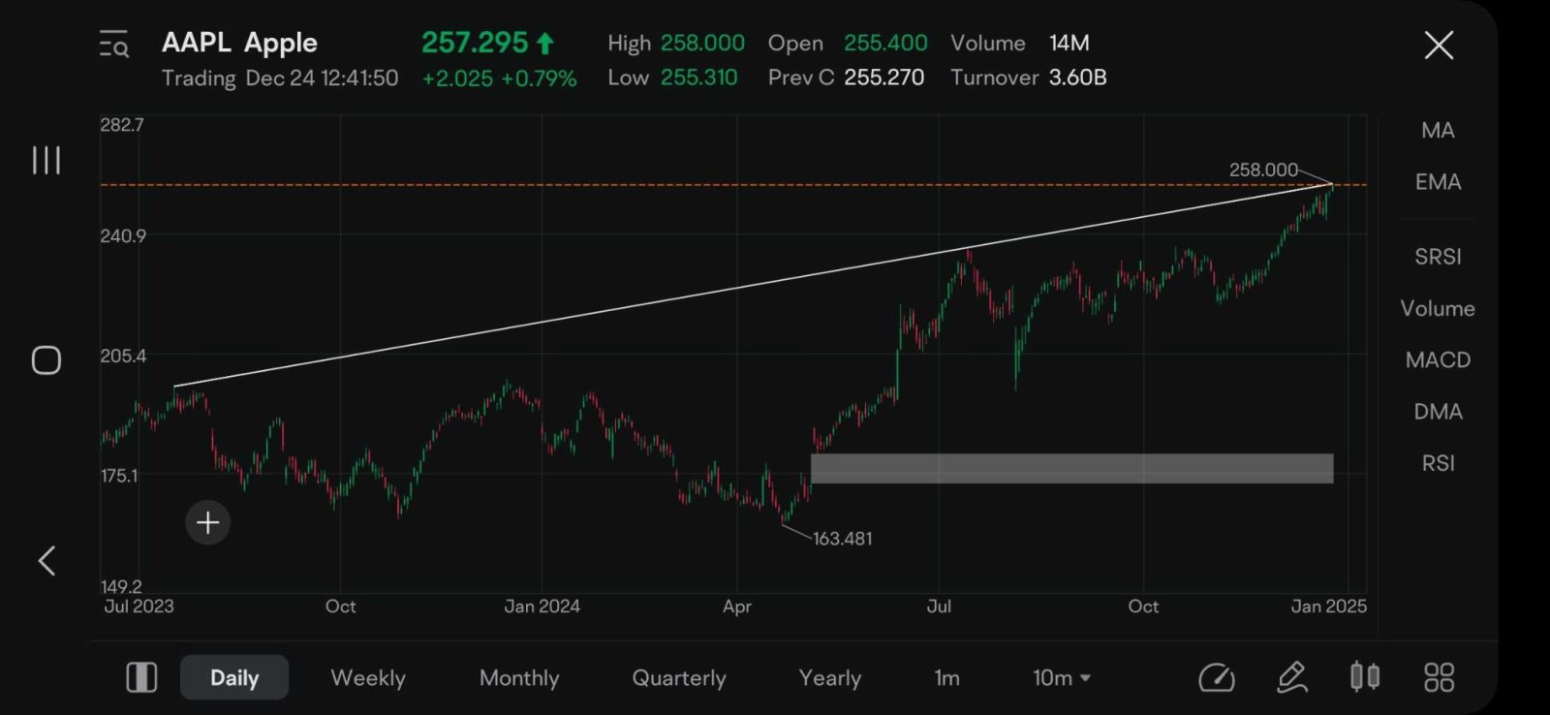Switch to Yearly timeframe

coord(830,678)
